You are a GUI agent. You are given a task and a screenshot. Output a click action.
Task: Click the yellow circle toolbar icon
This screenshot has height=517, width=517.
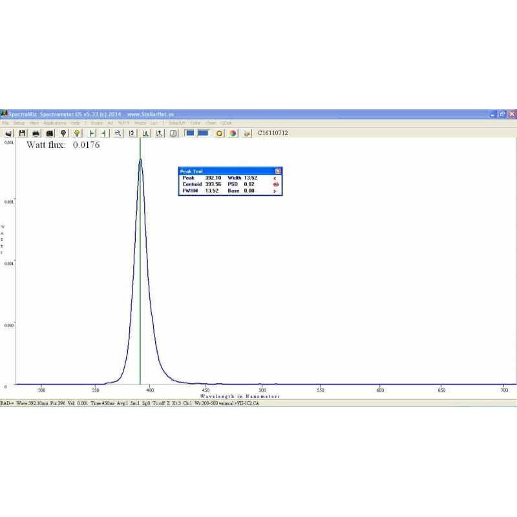pyautogui.click(x=220, y=133)
